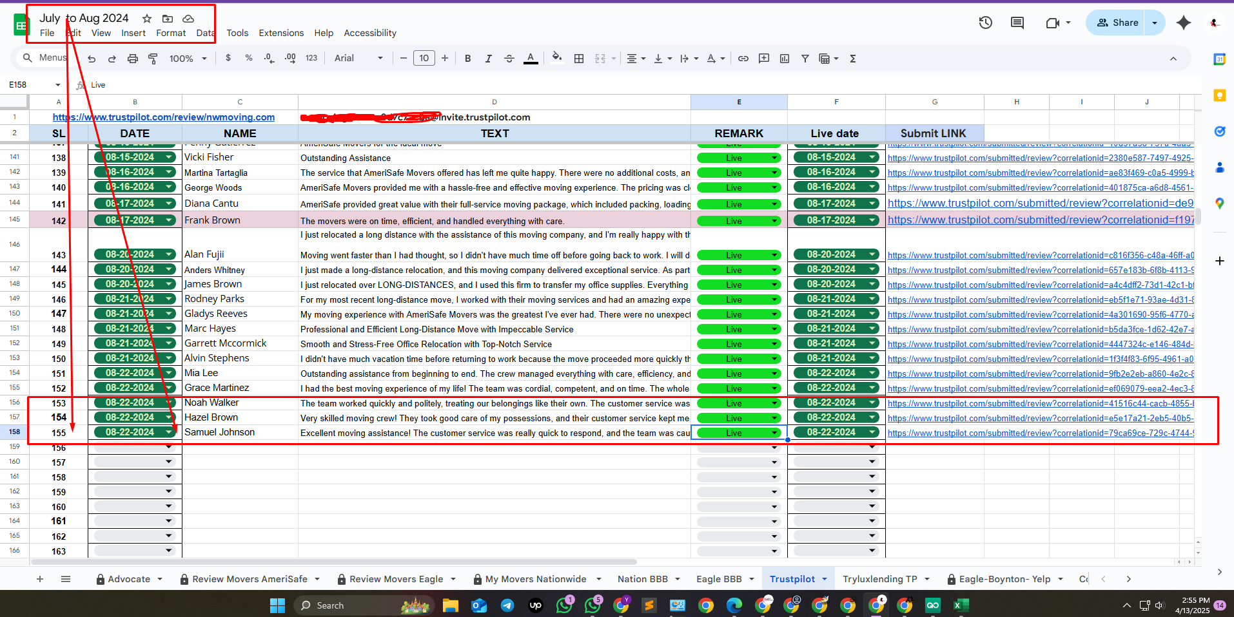Open Google Tasks side panel
This screenshot has height=617, width=1234.
coord(1219,131)
